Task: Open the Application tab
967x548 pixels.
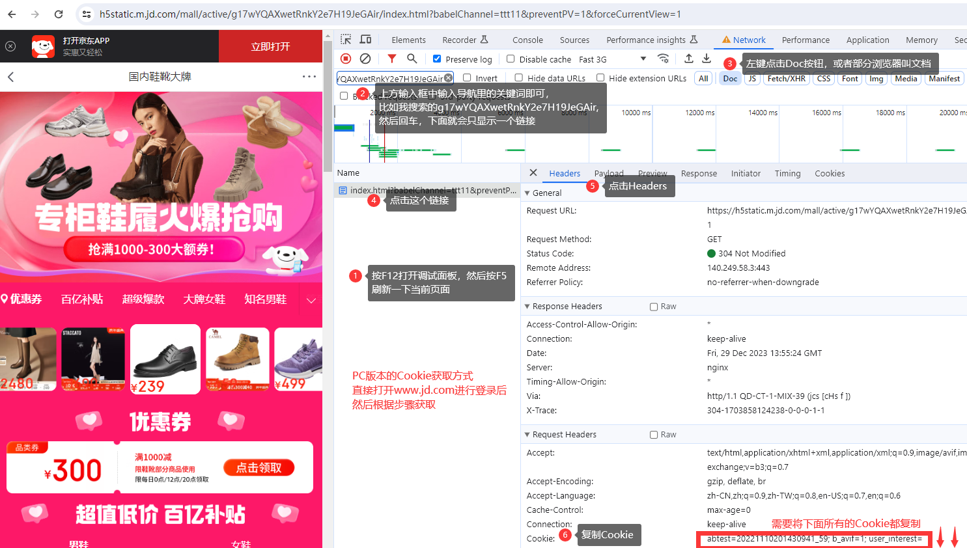Action: pos(867,40)
